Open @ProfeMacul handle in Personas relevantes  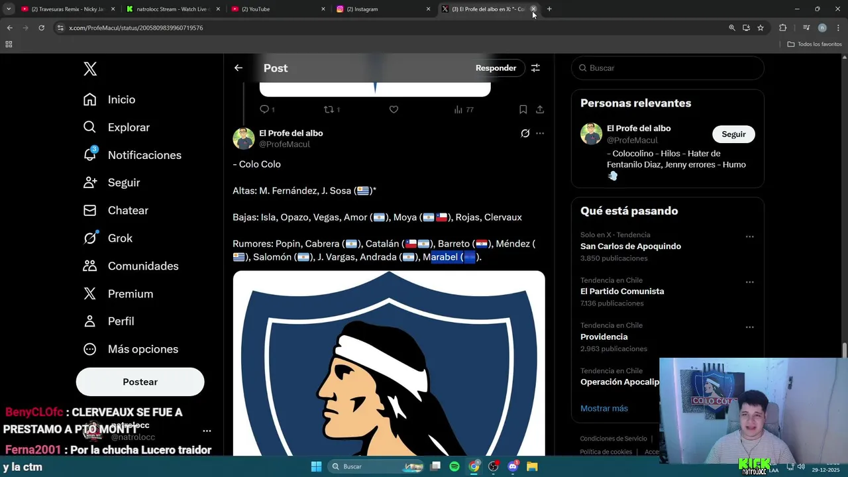[632, 140]
